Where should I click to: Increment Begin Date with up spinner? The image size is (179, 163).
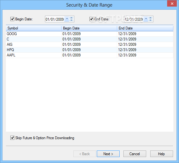click(x=72, y=18)
